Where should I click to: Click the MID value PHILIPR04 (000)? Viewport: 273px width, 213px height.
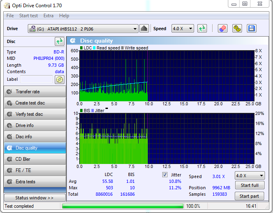49,58
